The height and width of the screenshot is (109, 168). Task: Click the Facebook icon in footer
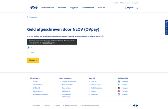(x=119, y=81)
